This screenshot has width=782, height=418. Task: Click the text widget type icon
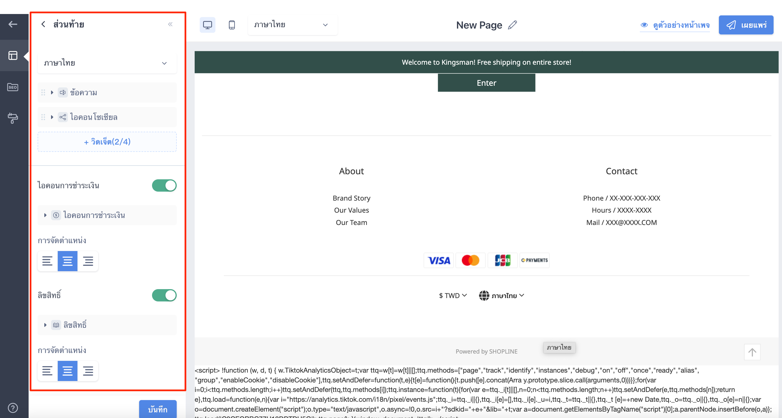click(63, 92)
